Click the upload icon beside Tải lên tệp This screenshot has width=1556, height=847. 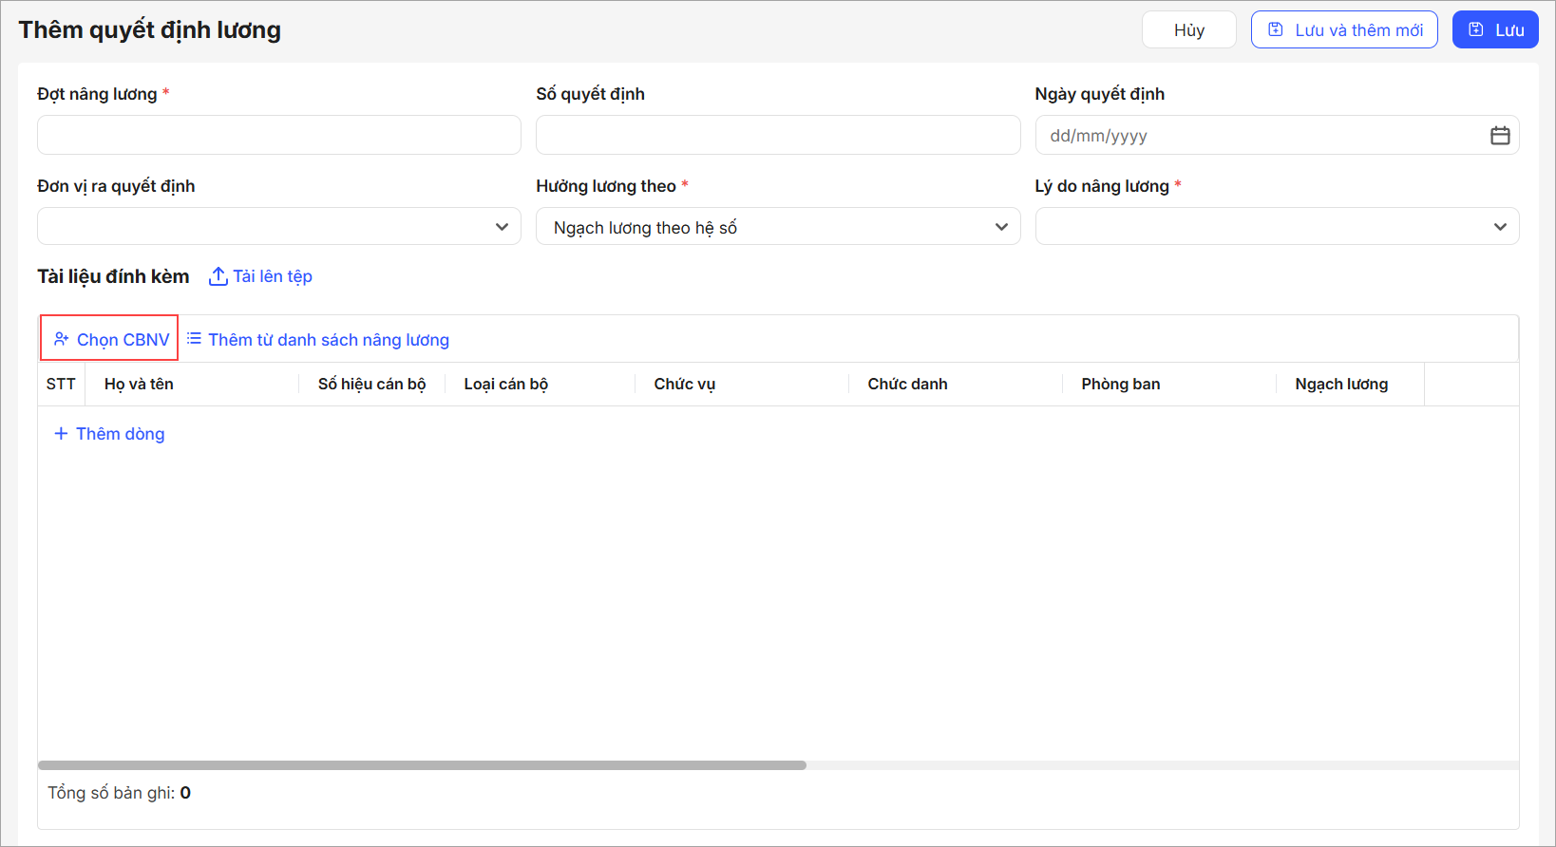[218, 276]
